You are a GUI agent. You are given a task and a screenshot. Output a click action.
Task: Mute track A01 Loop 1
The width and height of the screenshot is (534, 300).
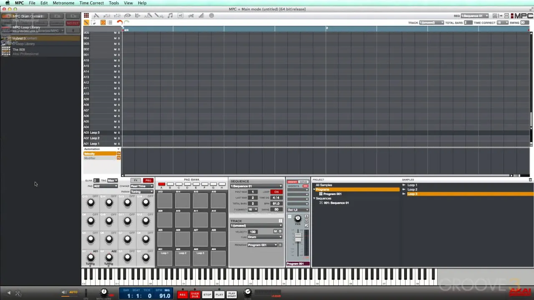(x=115, y=144)
